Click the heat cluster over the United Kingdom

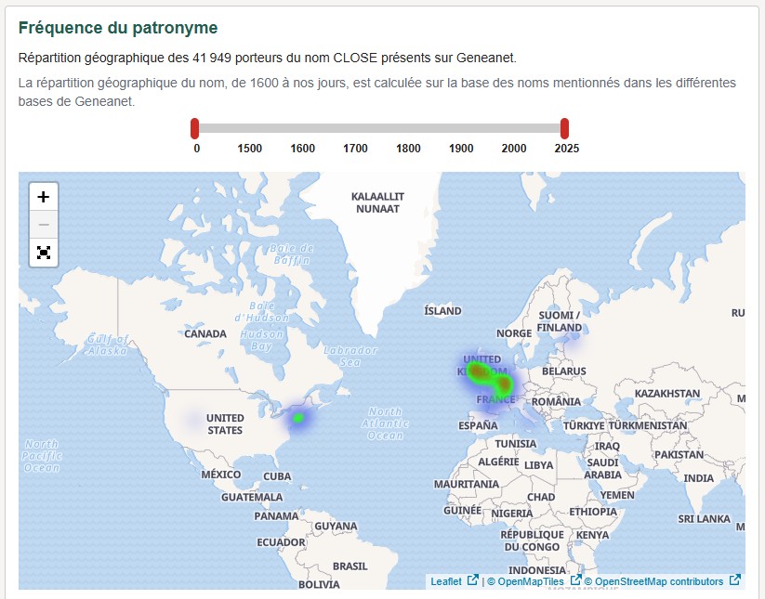476,370
